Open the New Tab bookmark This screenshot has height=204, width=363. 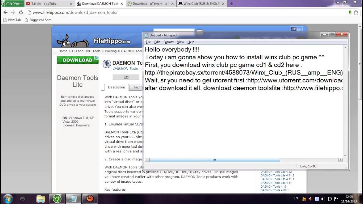(x=12, y=20)
